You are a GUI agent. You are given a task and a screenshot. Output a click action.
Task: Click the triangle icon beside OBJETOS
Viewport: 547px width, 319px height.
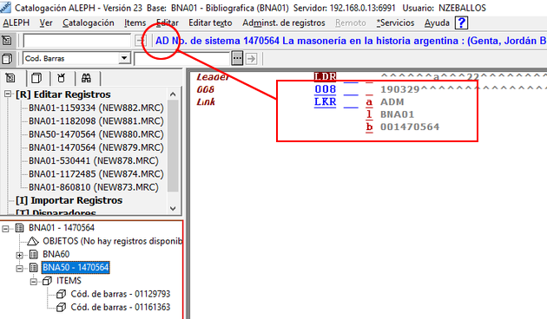click(x=33, y=241)
